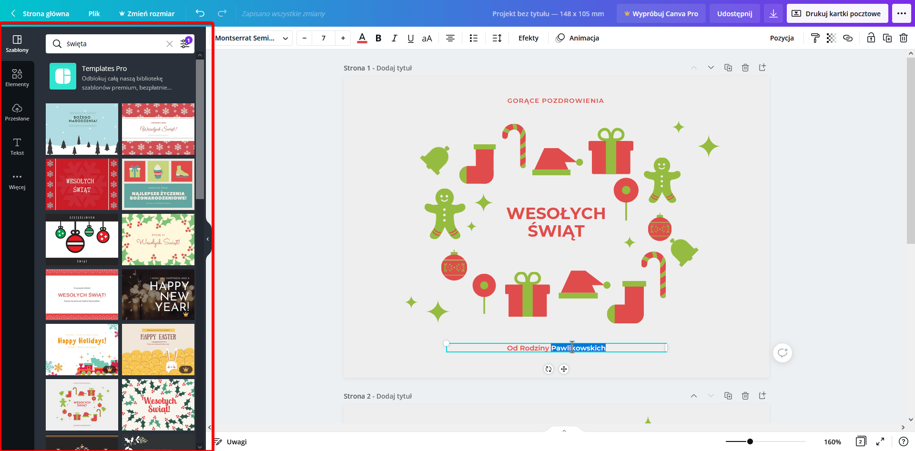Click Zmień rozmiar button
Image resolution: width=915 pixels, height=451 pixels.
coord(147,13)
